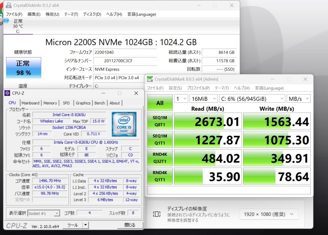This screenshot has width=328, height=235.
Task: Click the core speed value 1496.70 MHz
Action: (x=50, y=181)
